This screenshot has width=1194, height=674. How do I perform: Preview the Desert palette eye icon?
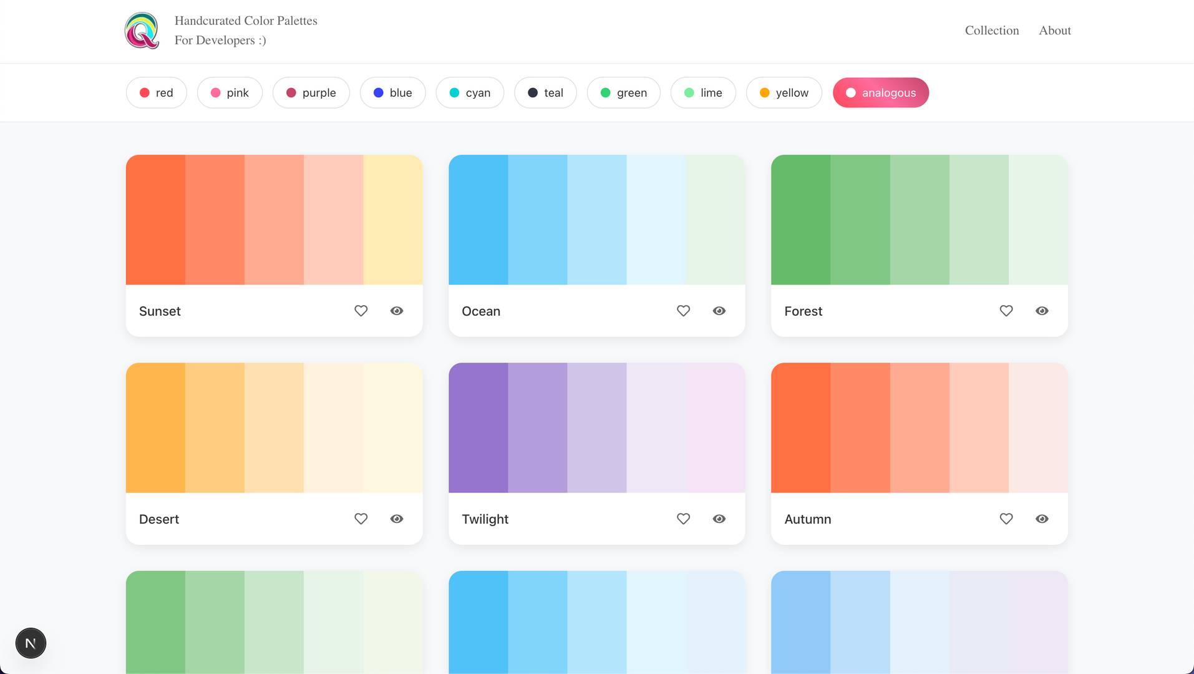tap(397, 519)
